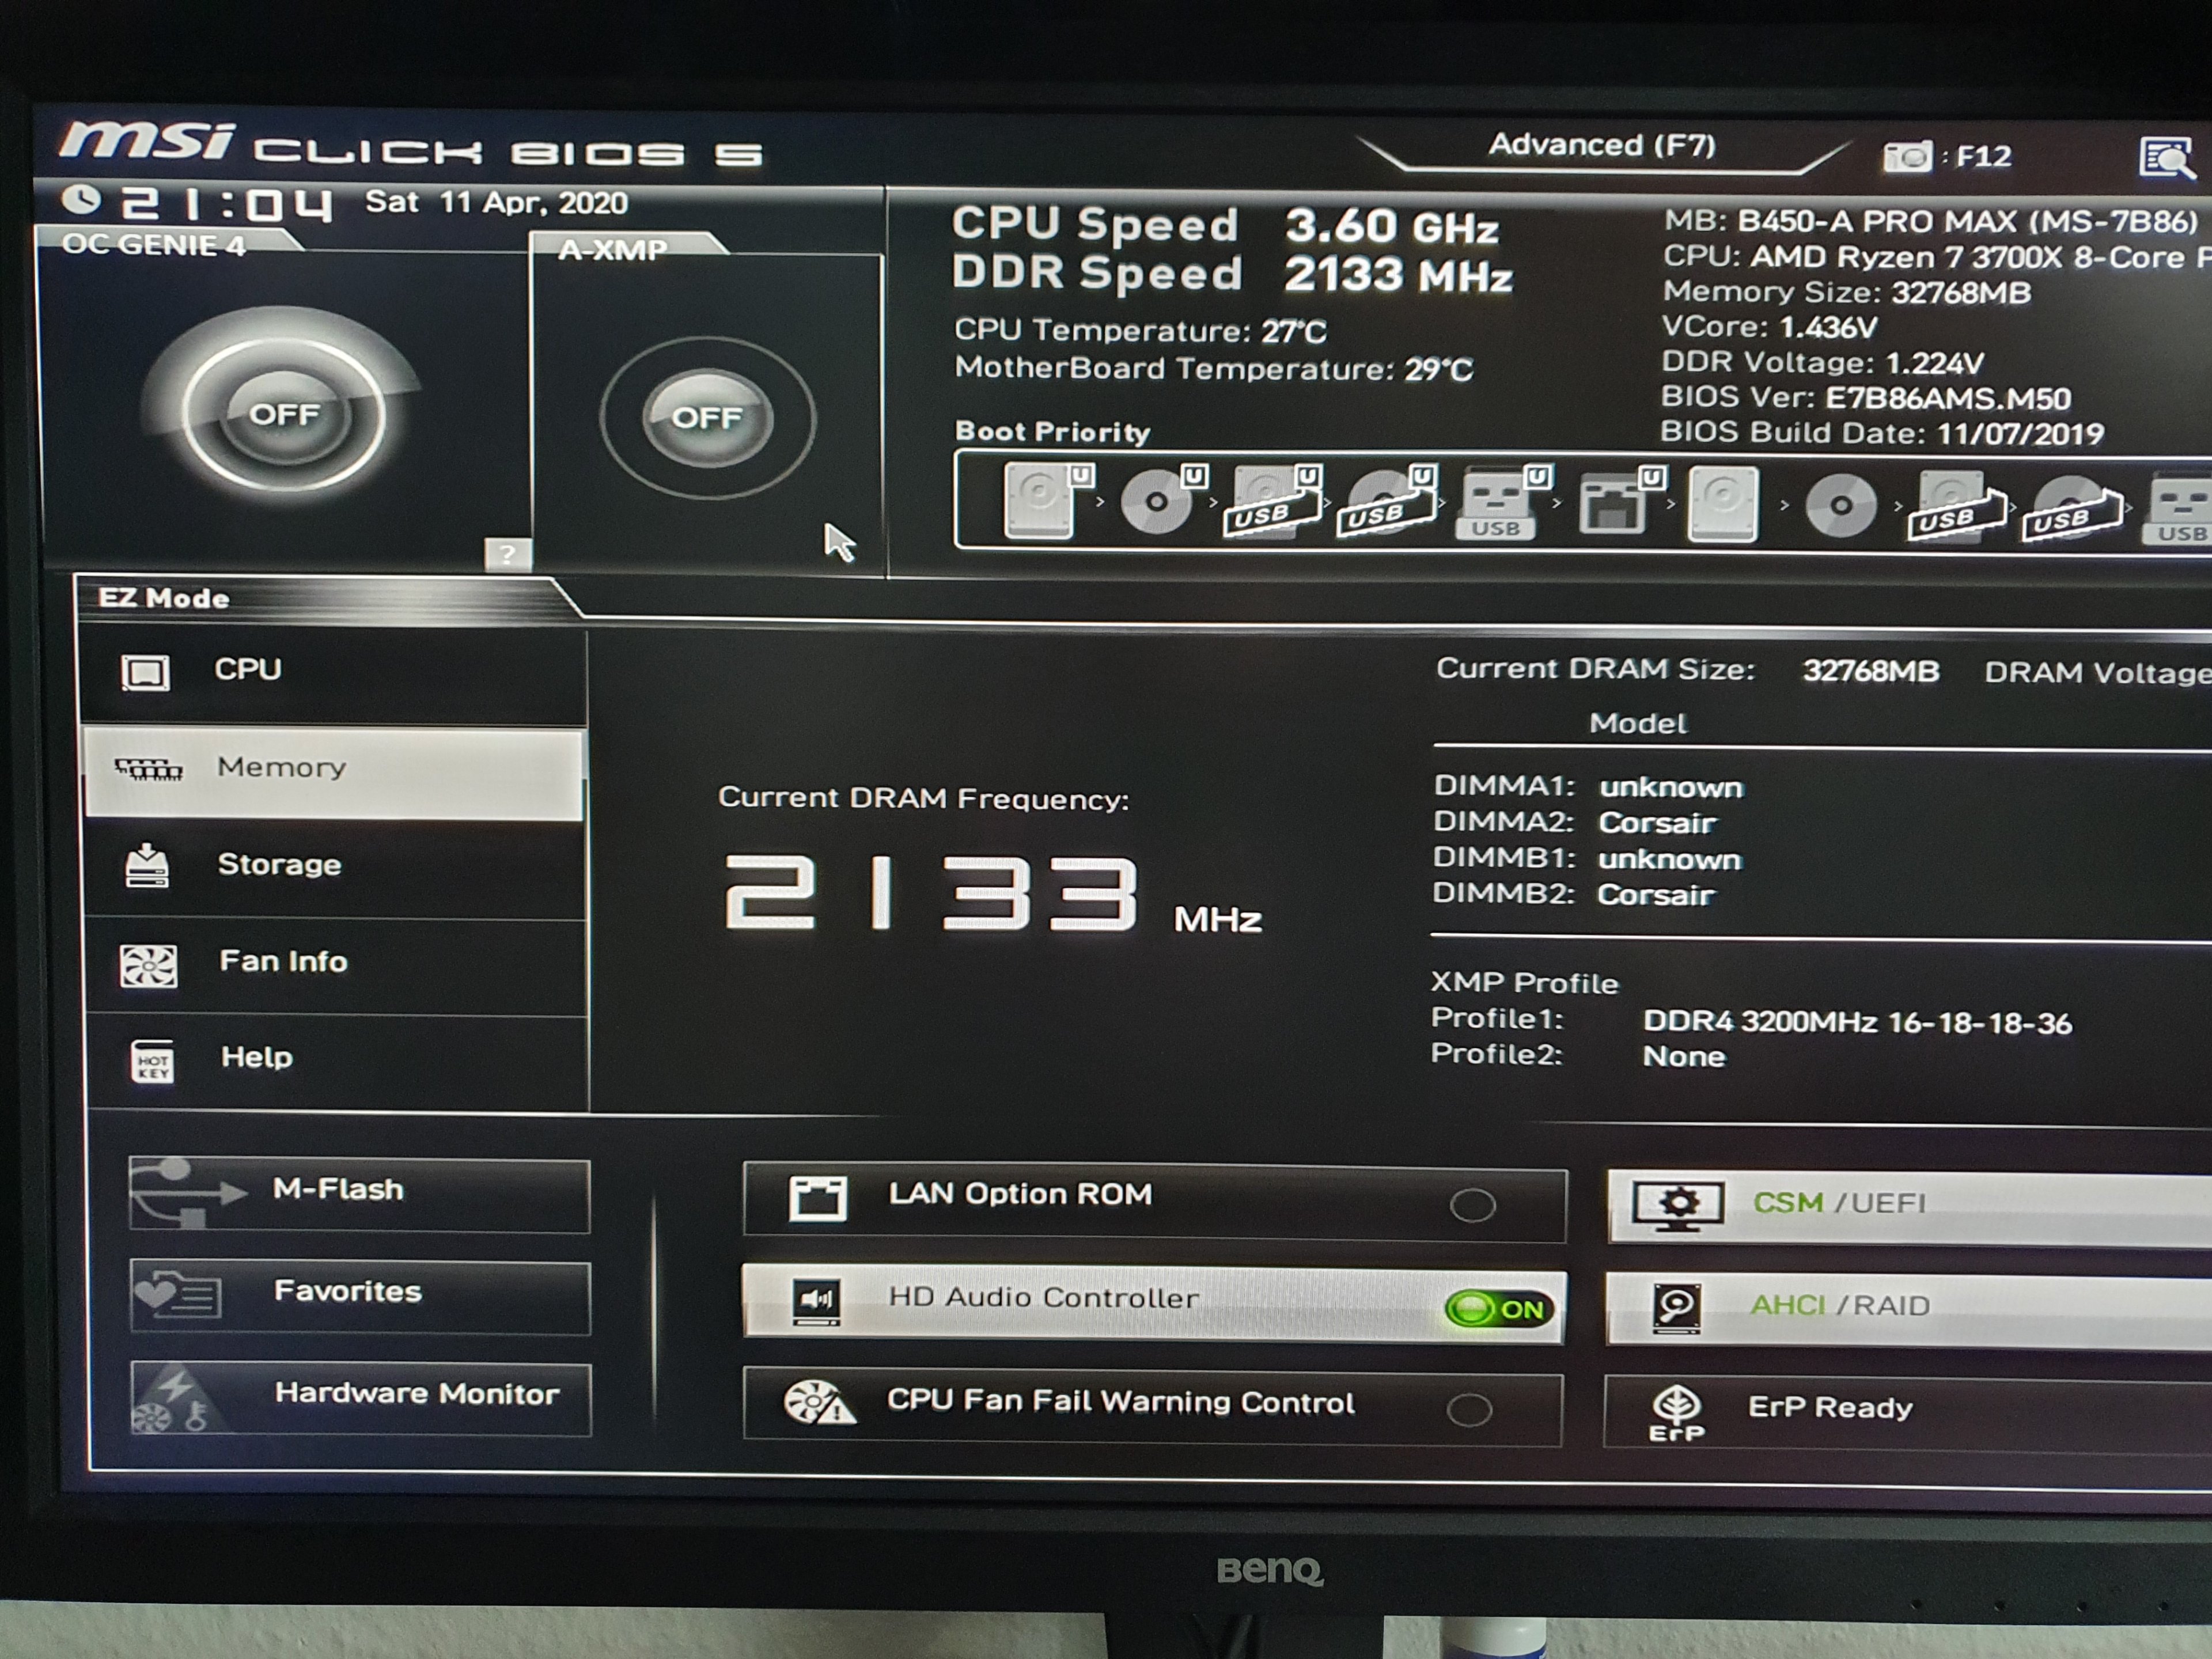Switch to Advanced (F7) mode
This screenshot has width=2212, height=1659.
pyautogui.click(x=1601, y=146)
